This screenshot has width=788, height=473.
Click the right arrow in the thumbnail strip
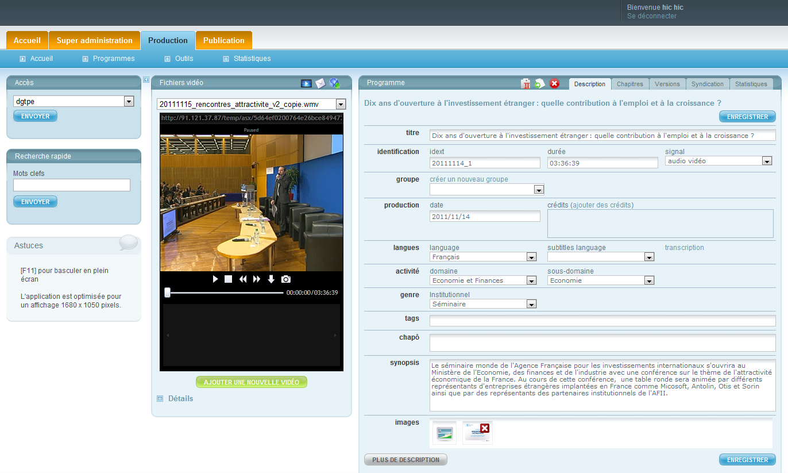click(x=335, y=335)
